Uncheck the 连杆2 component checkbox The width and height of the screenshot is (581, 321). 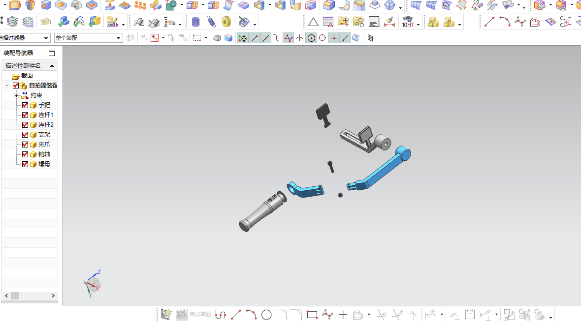pos(25,125)
